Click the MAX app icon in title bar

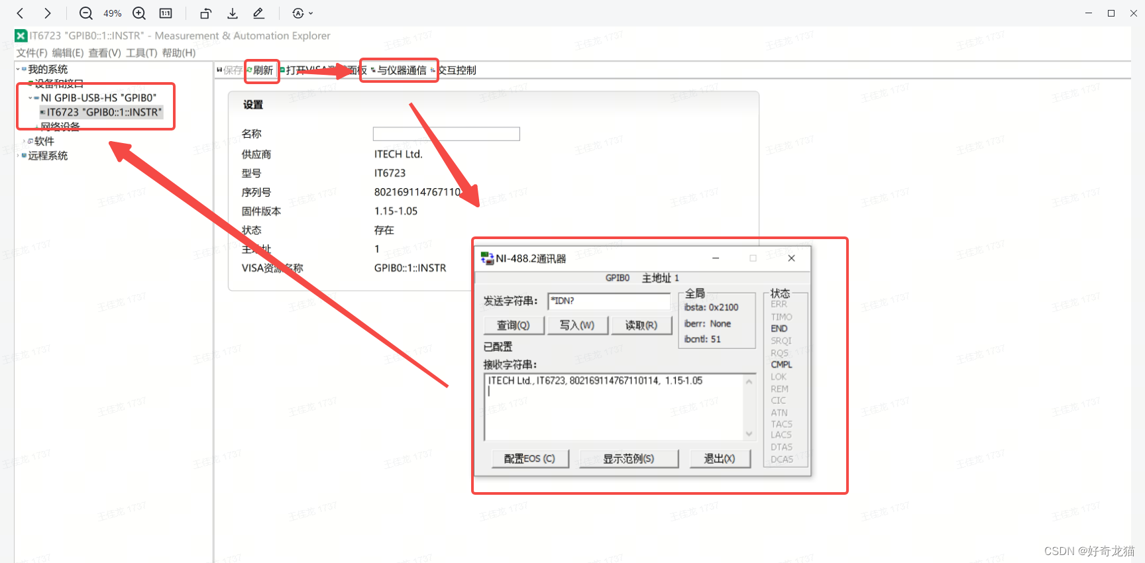tap(21, 36)
